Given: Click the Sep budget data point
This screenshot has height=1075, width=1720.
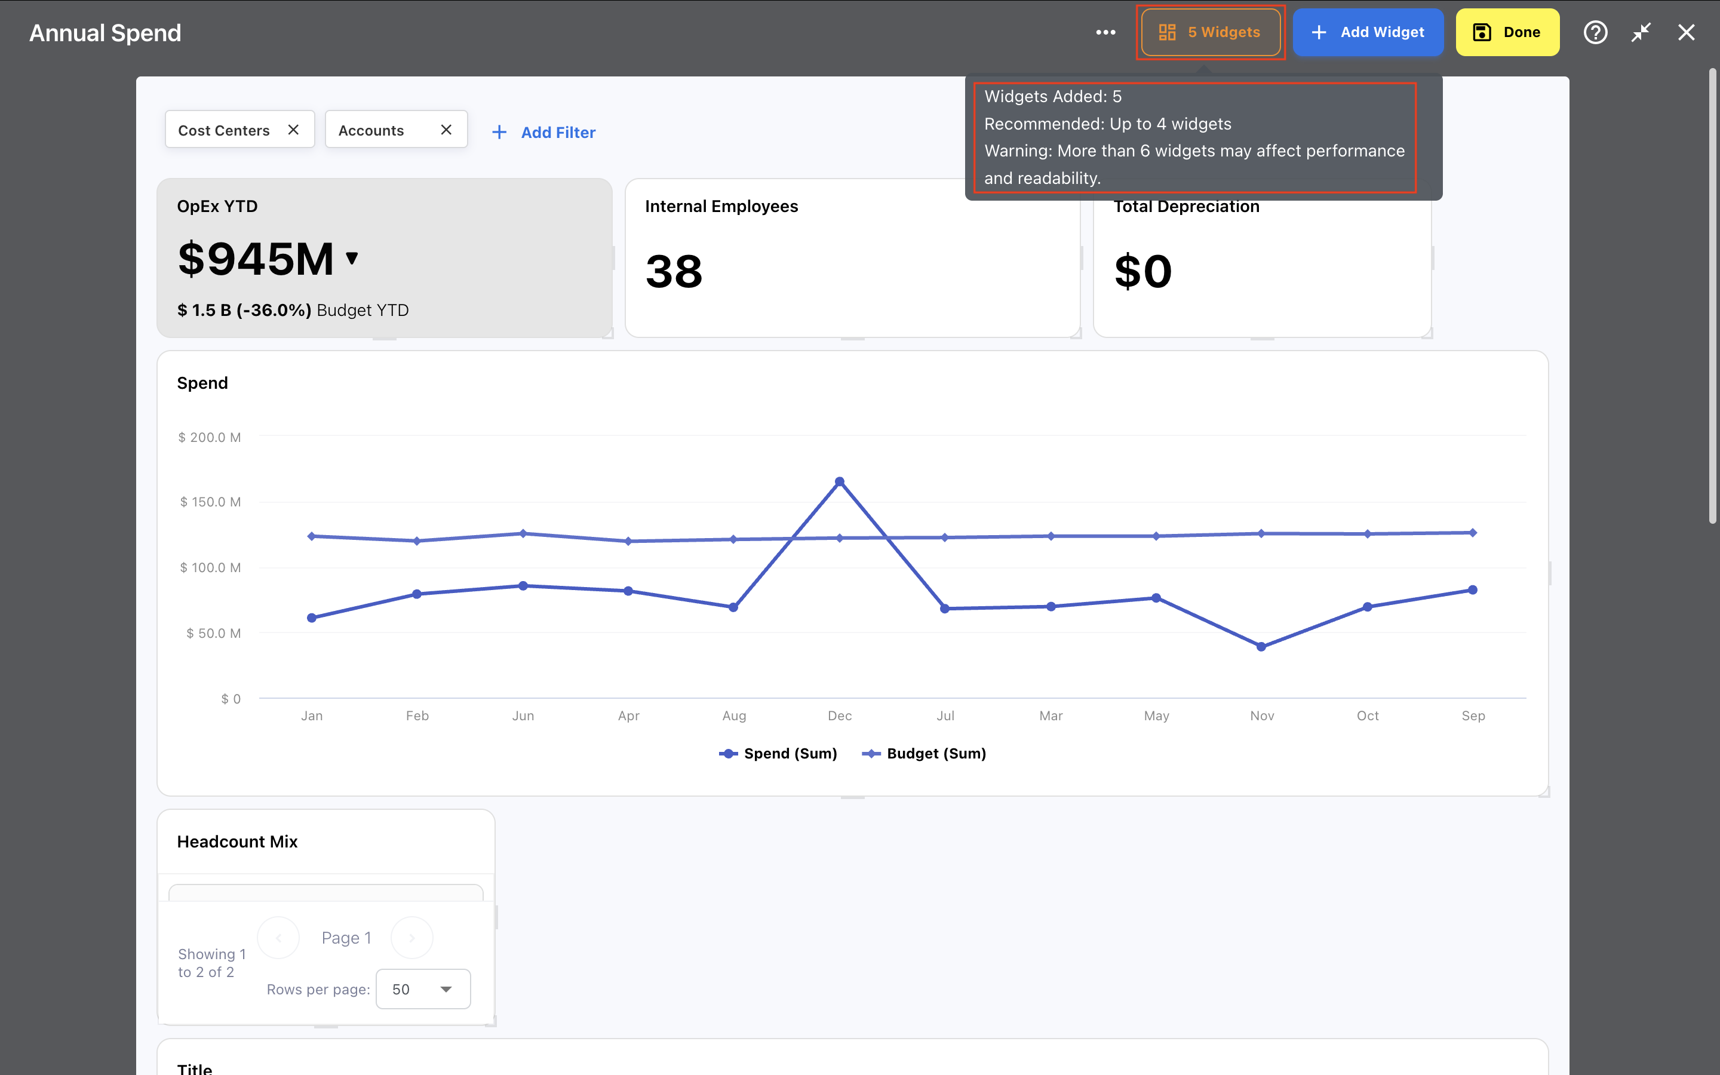Looking at the screenshot, I should click(x=1473, y=533).
